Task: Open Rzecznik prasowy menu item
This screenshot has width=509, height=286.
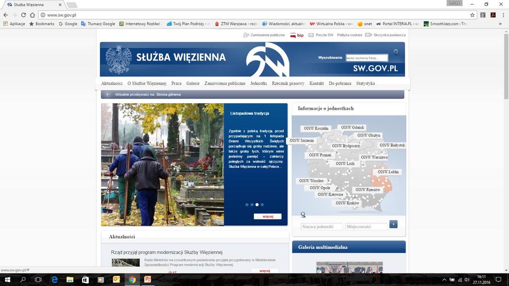Action: click(x=288, y=83)
